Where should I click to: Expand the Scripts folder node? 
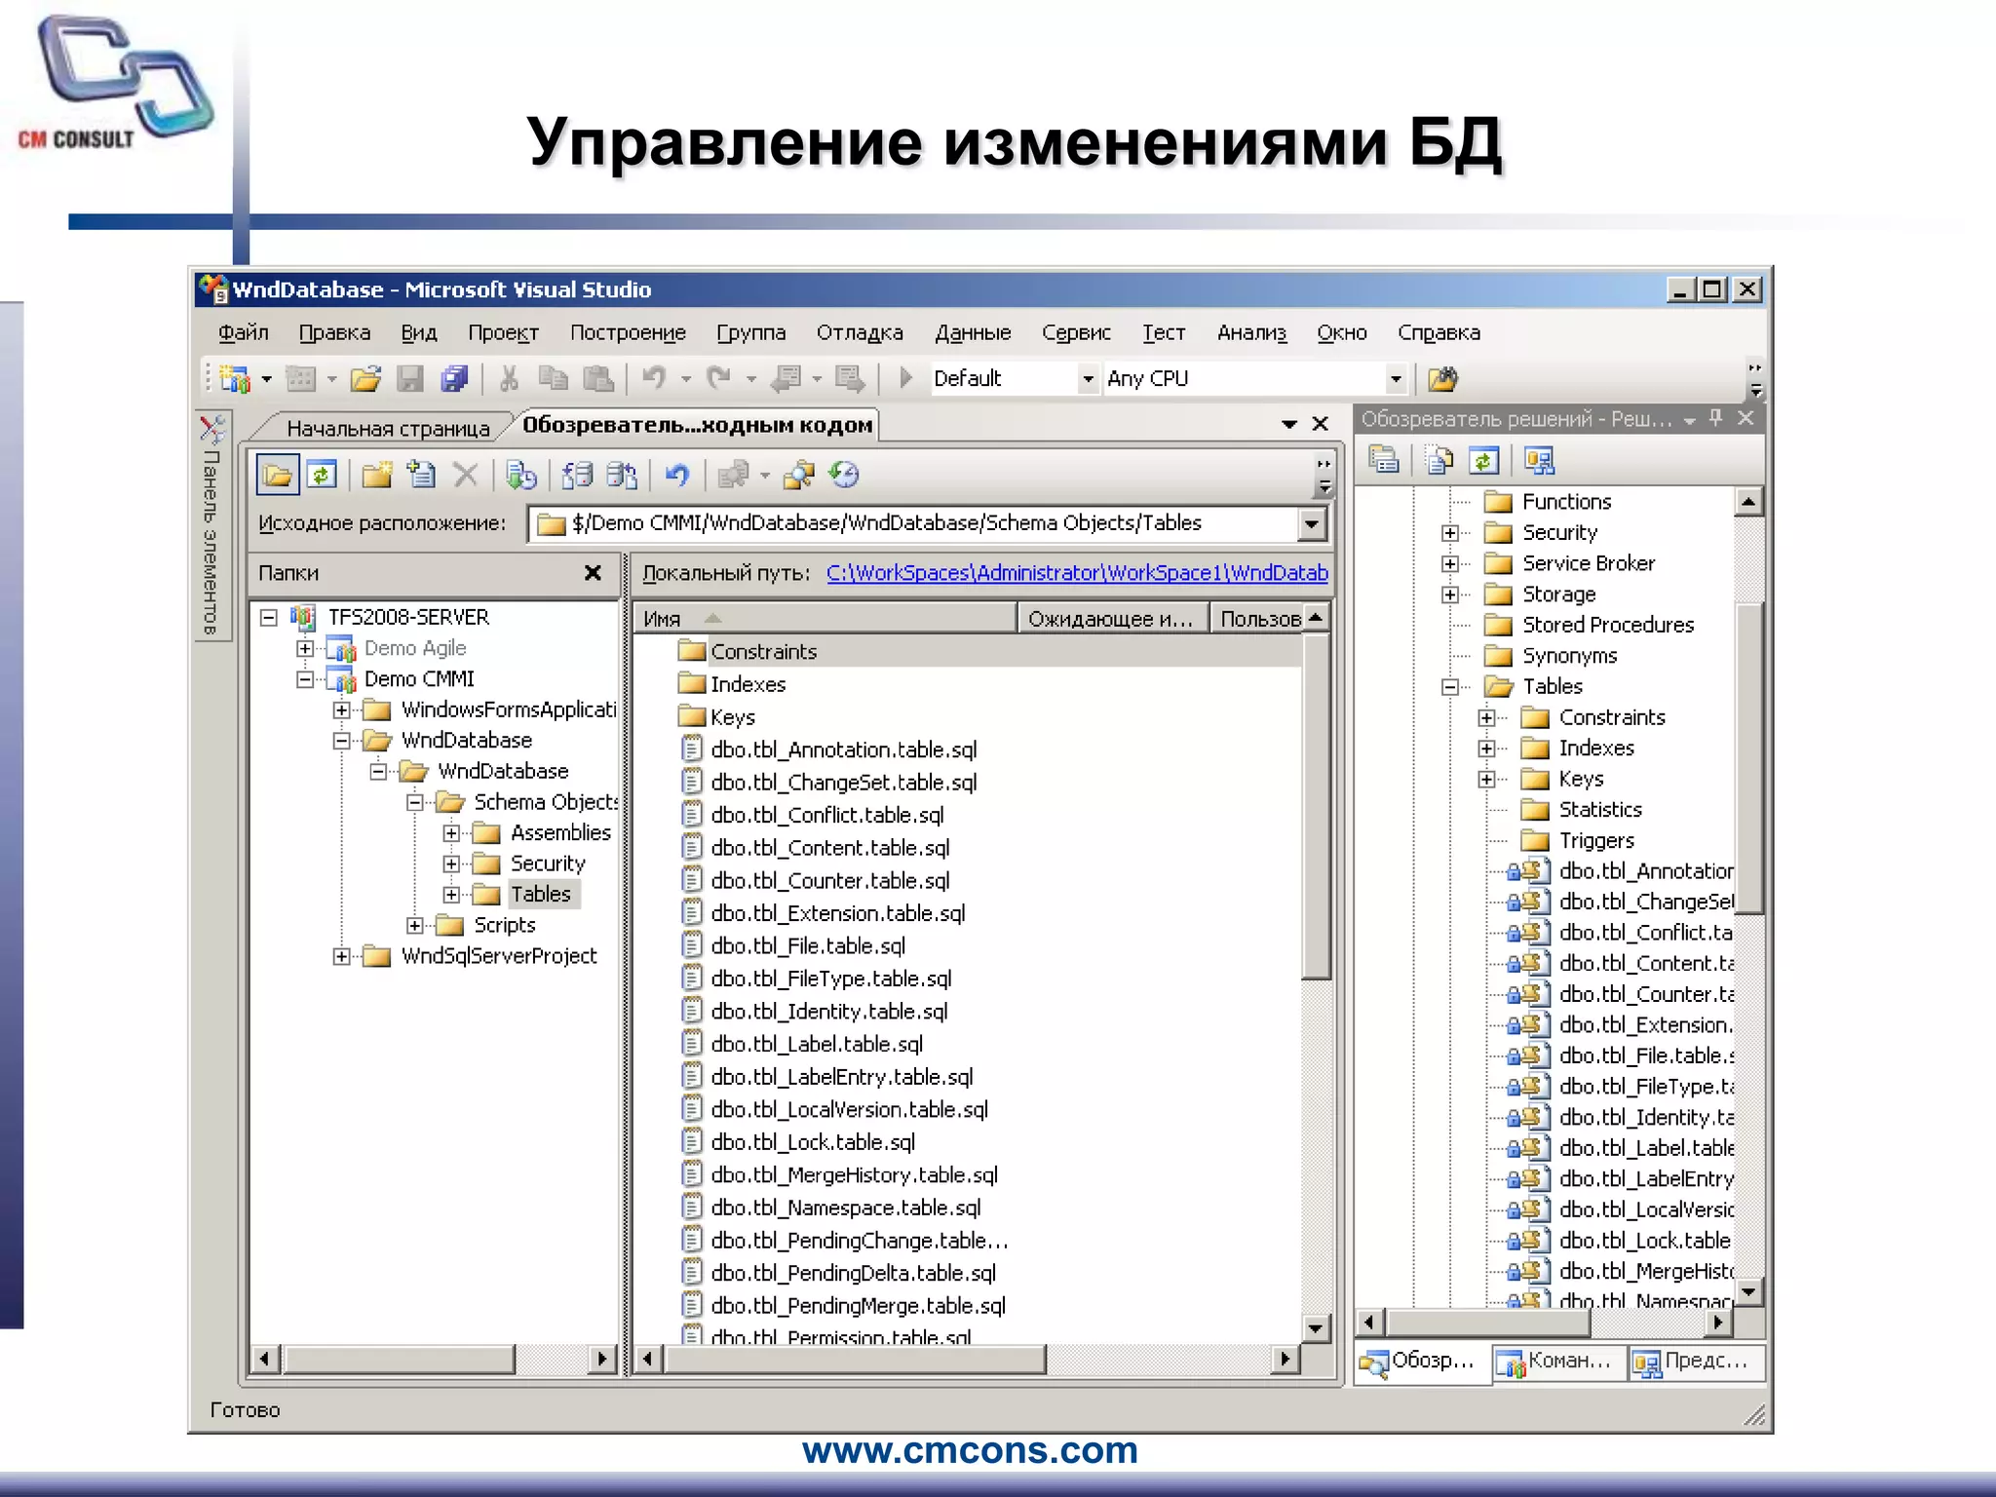pyautogui.click(x=415, y=926)
